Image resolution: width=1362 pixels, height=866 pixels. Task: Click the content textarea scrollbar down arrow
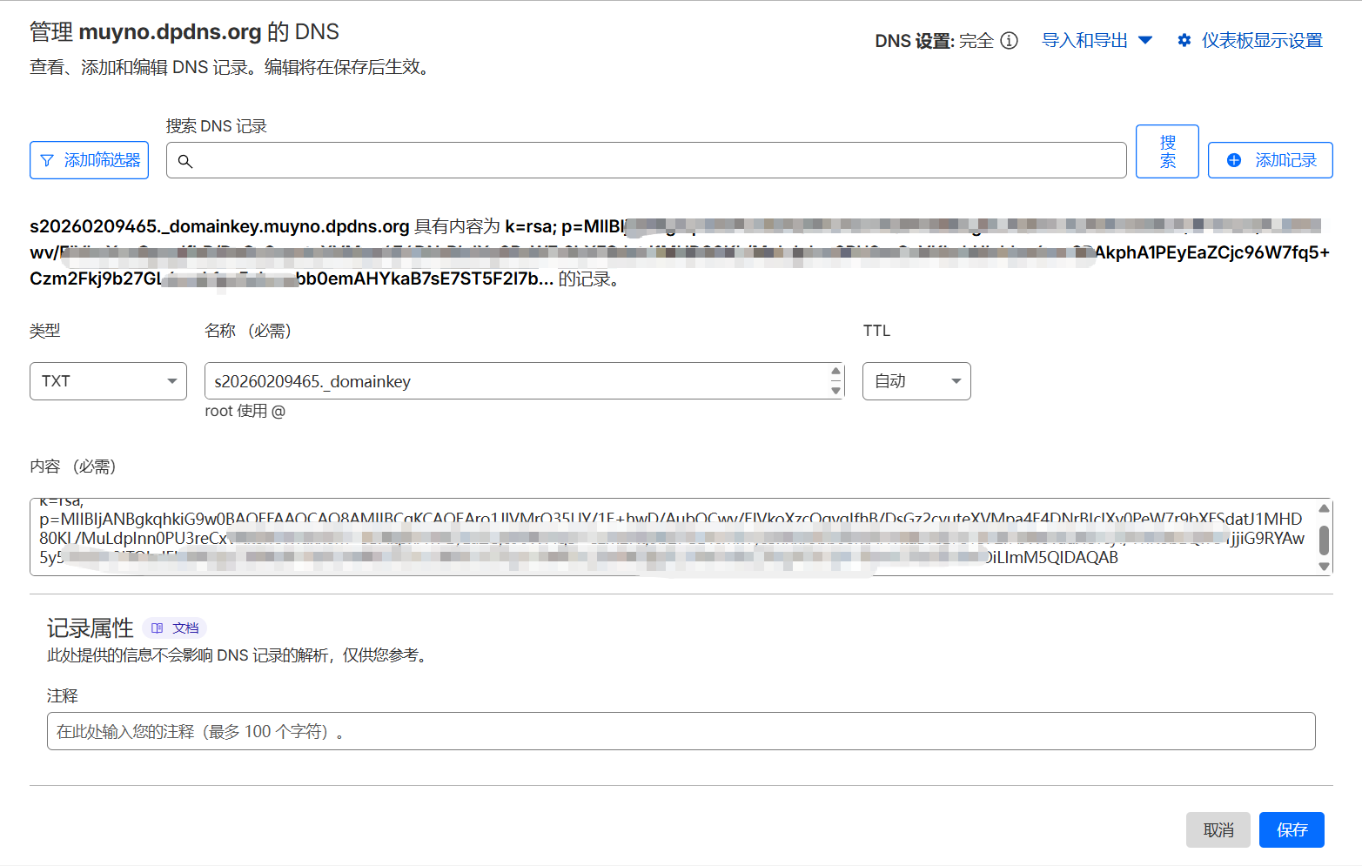point(1324,567)
